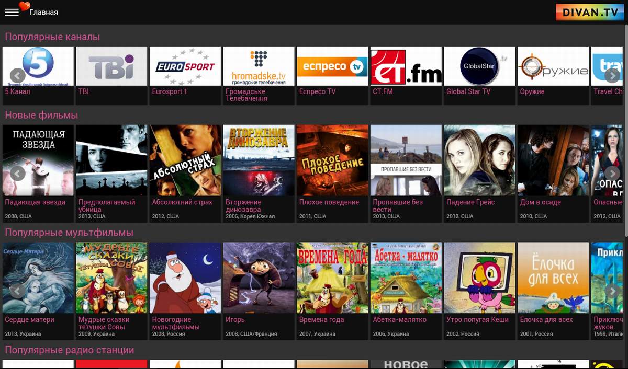The image size is (628, 369).
Task: Open the Eurosport 1 channel logo
Action: click(x=185, y=66)
